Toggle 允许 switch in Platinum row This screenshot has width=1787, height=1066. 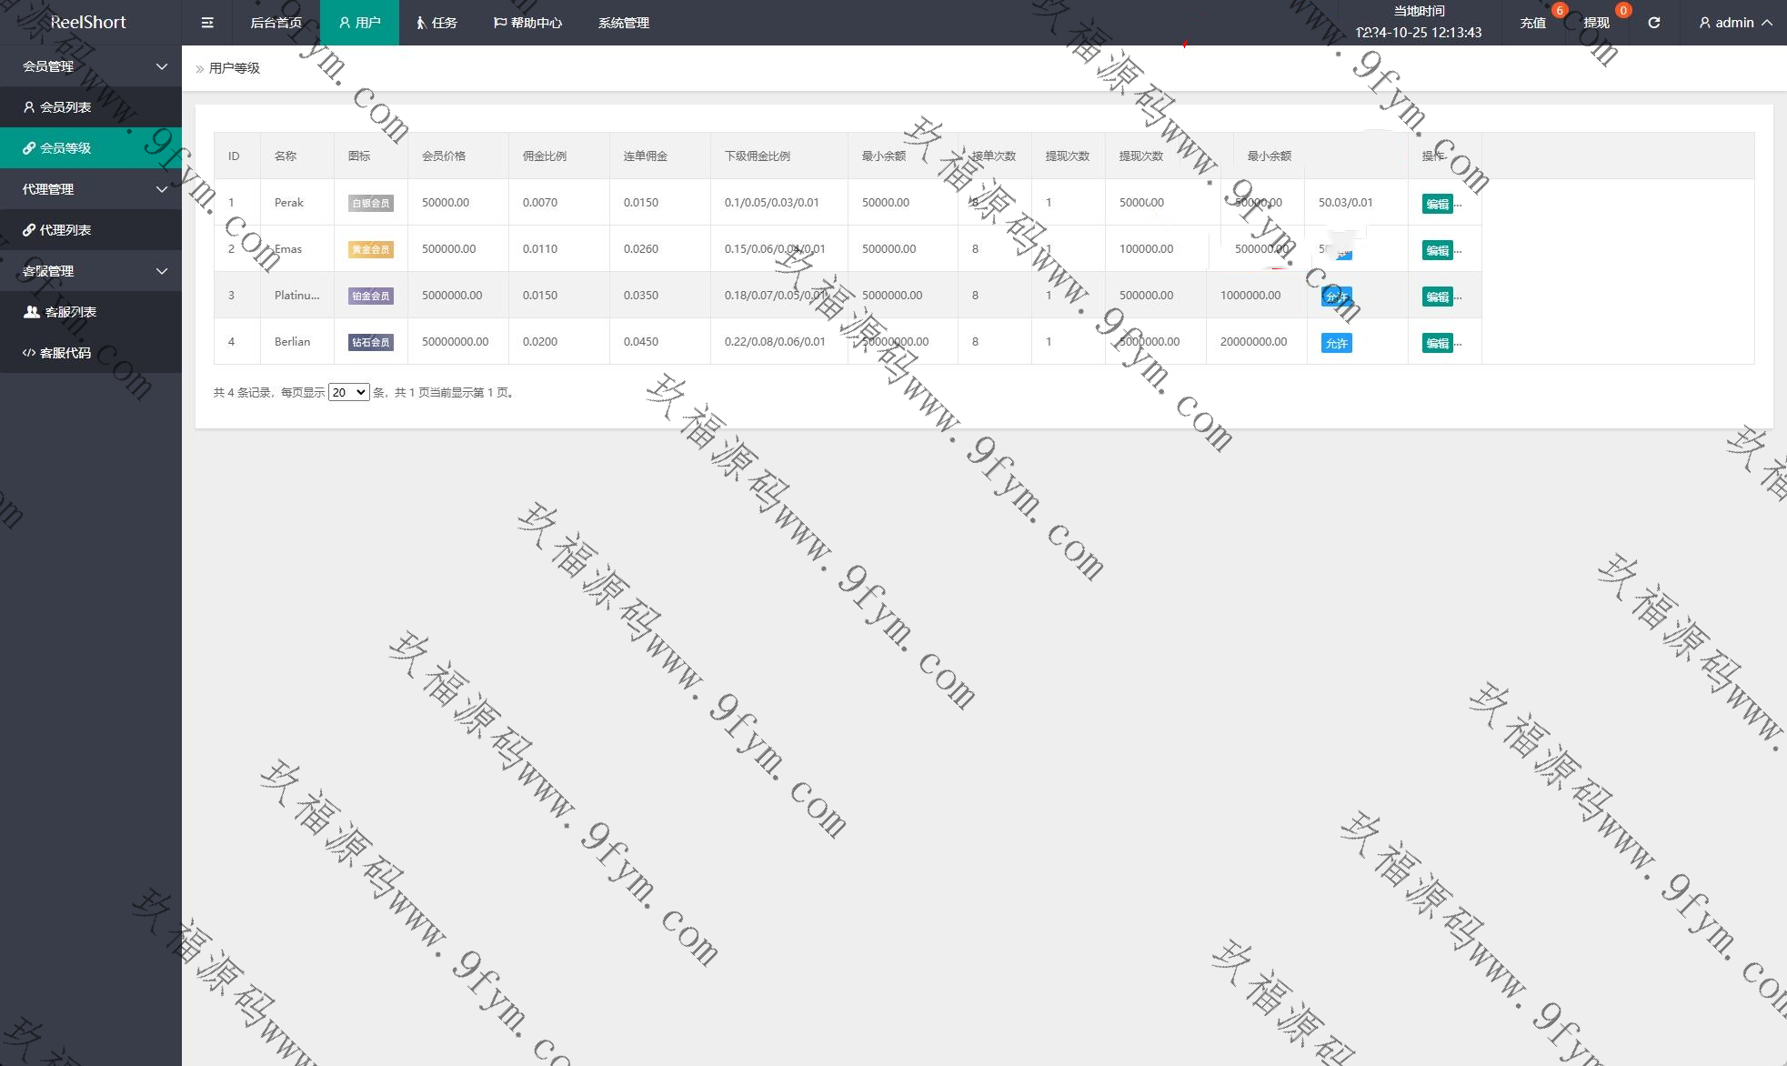point(1336,297)
